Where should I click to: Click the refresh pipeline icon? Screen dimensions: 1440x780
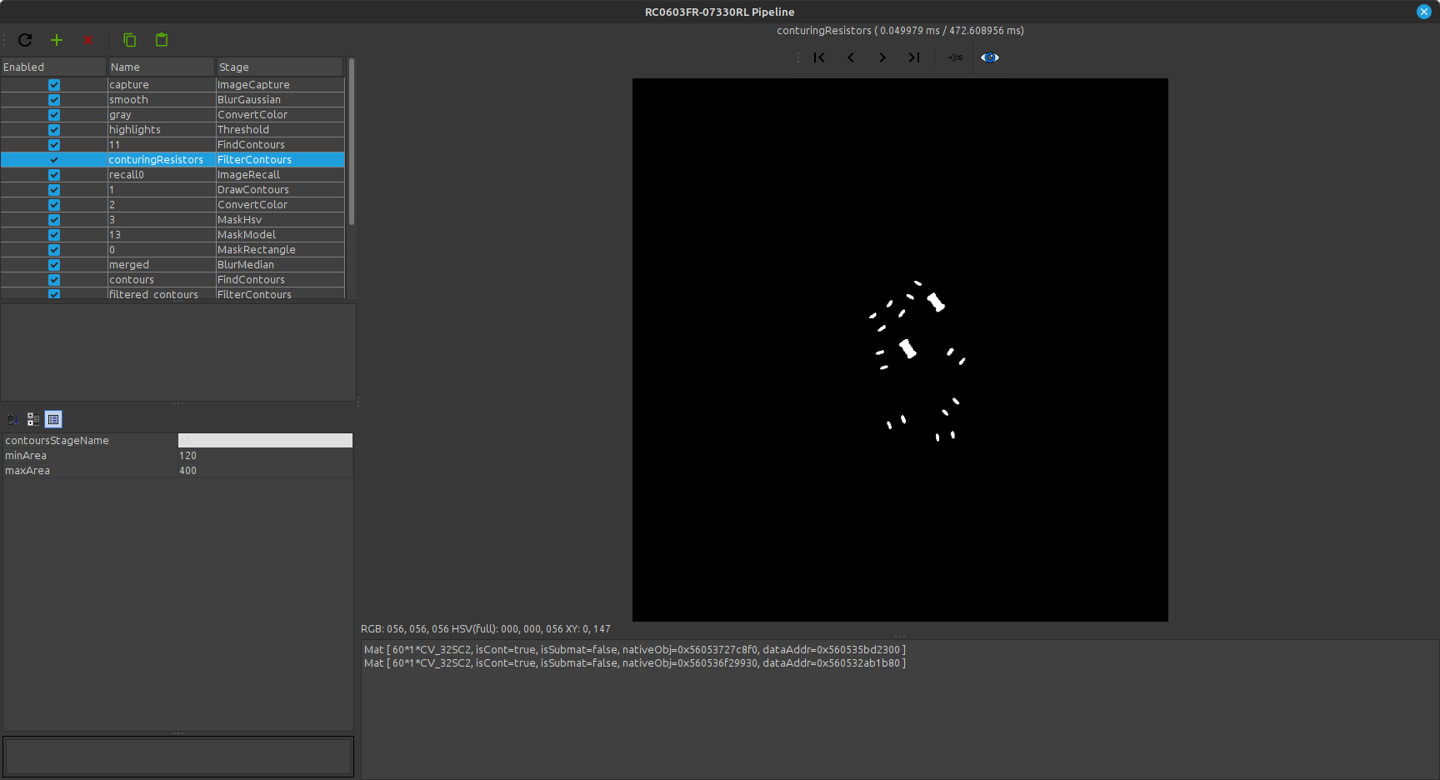[25, 40]
